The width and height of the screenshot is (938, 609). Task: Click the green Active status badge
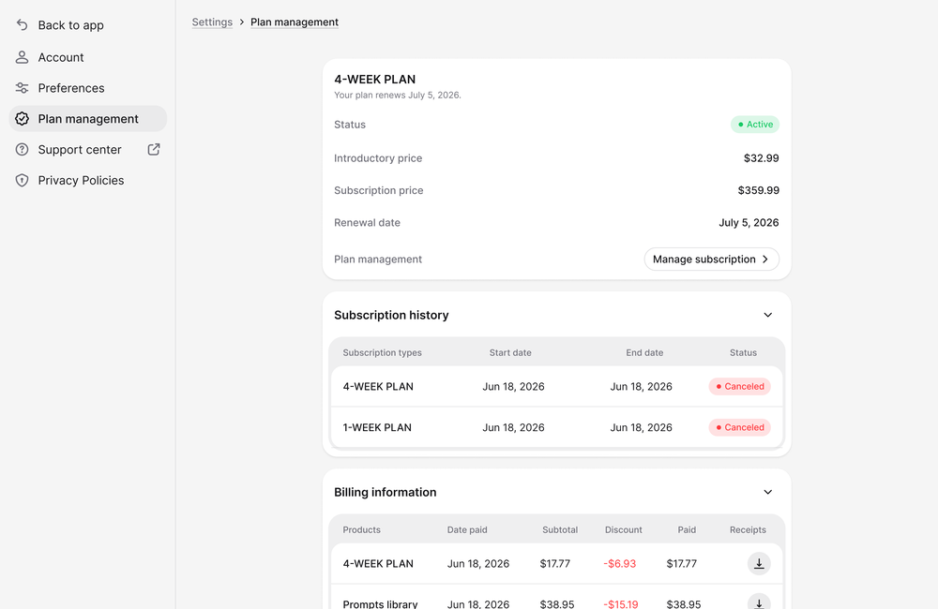pos(755,125)
